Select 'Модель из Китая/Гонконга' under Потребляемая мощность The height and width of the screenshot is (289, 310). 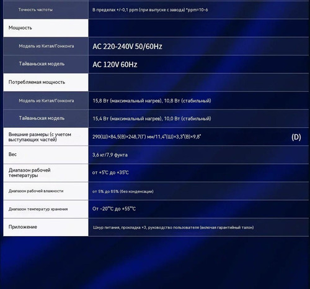[x=46, y=101]
